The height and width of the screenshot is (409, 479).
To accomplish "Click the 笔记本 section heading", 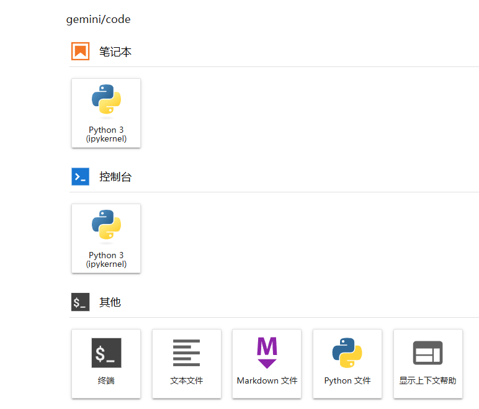I will point(115,52).
